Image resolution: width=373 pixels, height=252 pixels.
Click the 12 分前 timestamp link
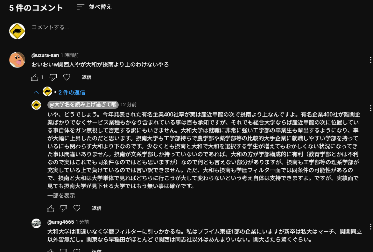coord(128,105)
